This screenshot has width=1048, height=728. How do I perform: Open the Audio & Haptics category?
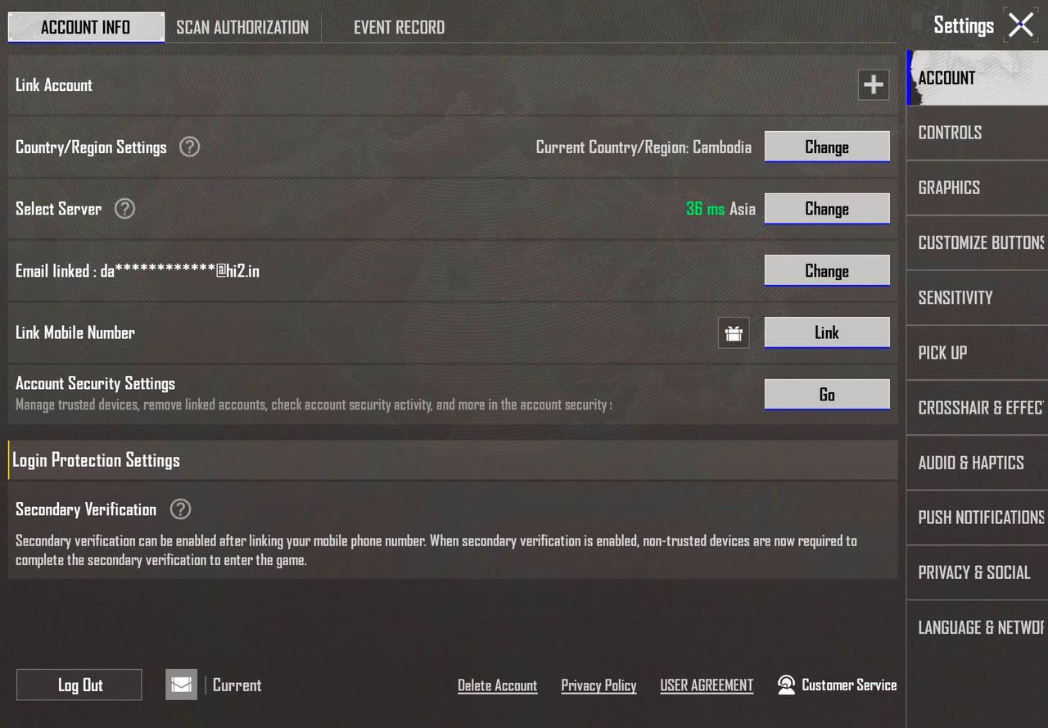point(978,462)
